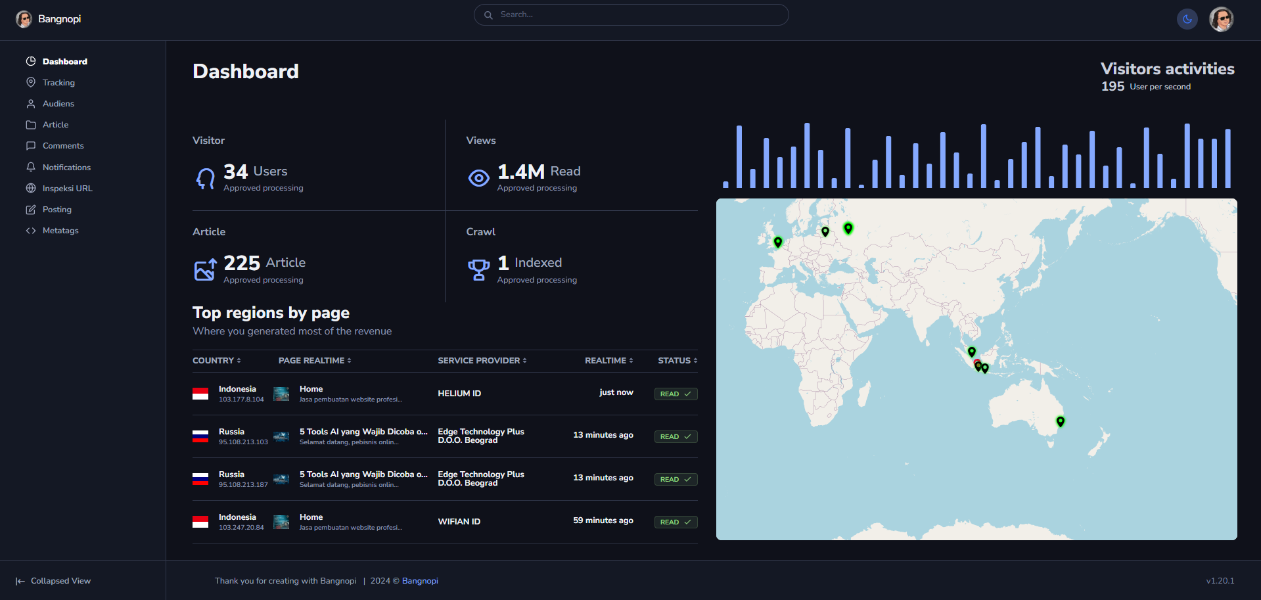Image resolution: width=1261 pixels, height=600 pixels.
Task: Click READ status badge for HELIUM ID row
Action: coord(676,394)
